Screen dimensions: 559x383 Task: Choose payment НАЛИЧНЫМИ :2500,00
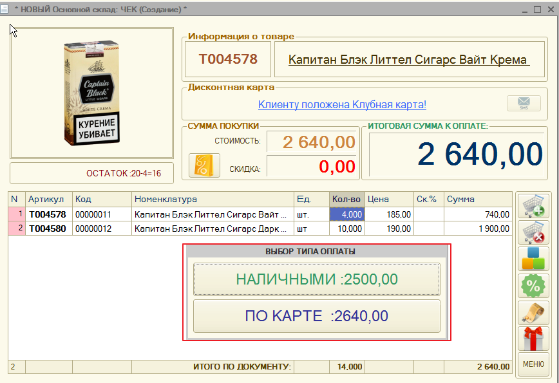(317, 279)
